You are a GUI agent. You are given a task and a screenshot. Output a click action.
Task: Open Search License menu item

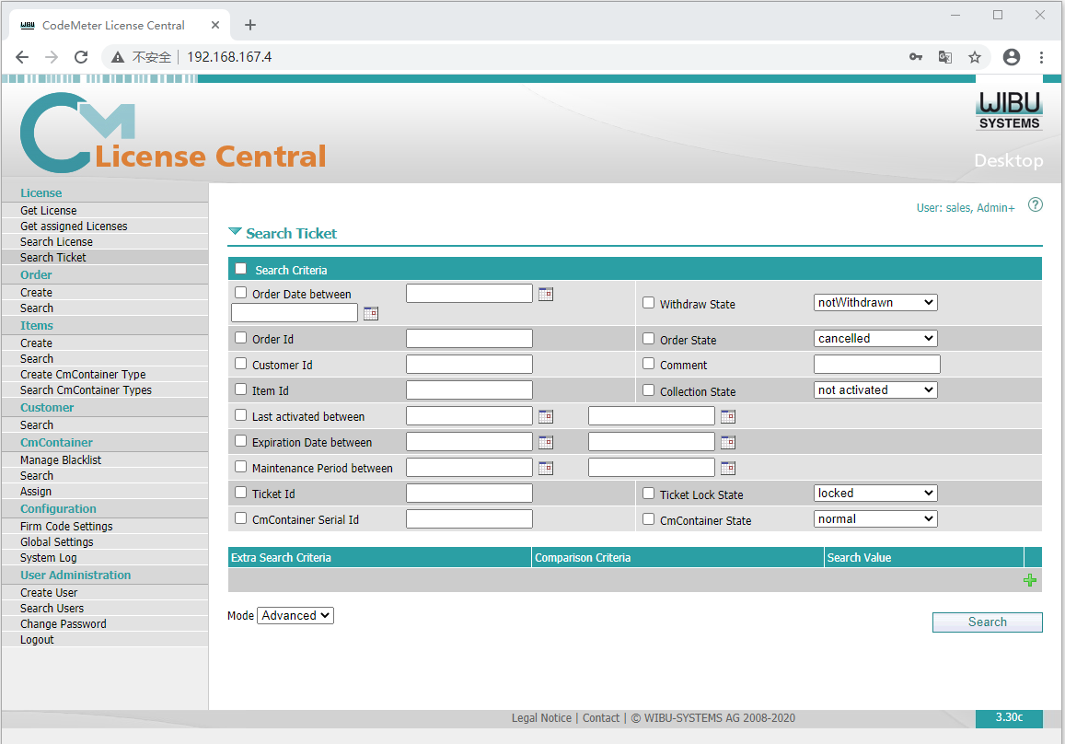[x=56, y=242]
